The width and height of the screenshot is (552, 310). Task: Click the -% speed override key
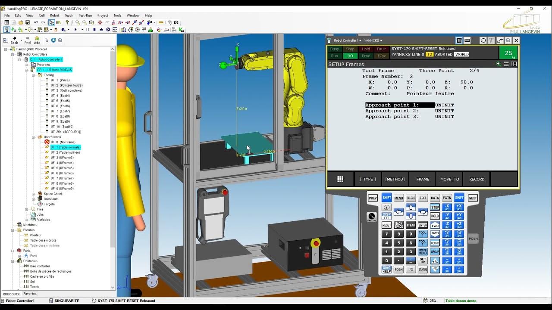435,270
